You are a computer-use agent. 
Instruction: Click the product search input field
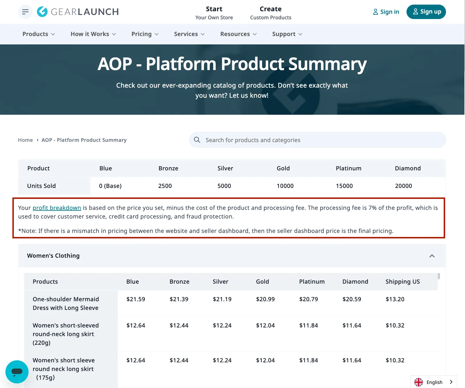317,140
